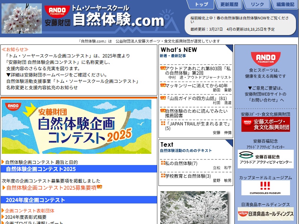Viewport: 299px width, 224px height.
Task: Click 次年度の企画コンテスト募集要項を掲載しました text
Action: (x=51, y=181)
